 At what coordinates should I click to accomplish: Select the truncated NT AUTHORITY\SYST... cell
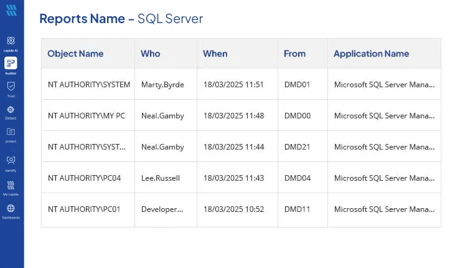point(87,147)
